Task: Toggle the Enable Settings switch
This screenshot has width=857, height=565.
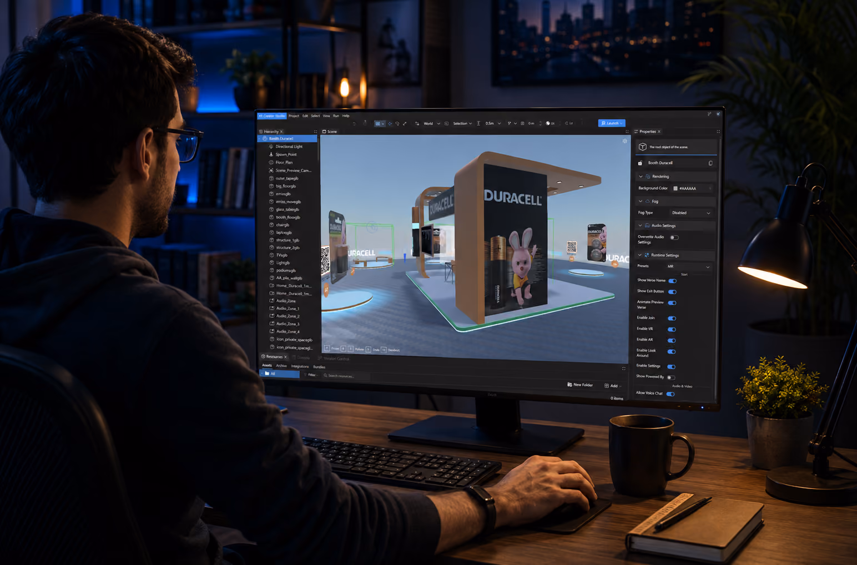Action: 671,367
